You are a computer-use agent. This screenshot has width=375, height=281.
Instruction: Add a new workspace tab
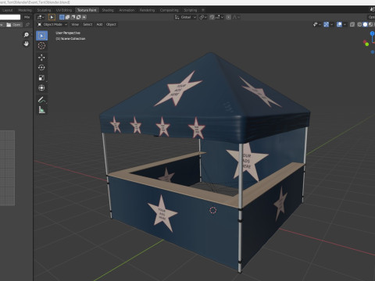(x=203, y=10)
